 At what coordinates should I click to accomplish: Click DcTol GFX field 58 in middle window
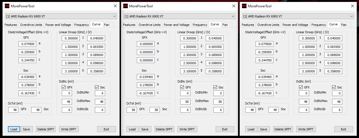[x=132, y=110]
